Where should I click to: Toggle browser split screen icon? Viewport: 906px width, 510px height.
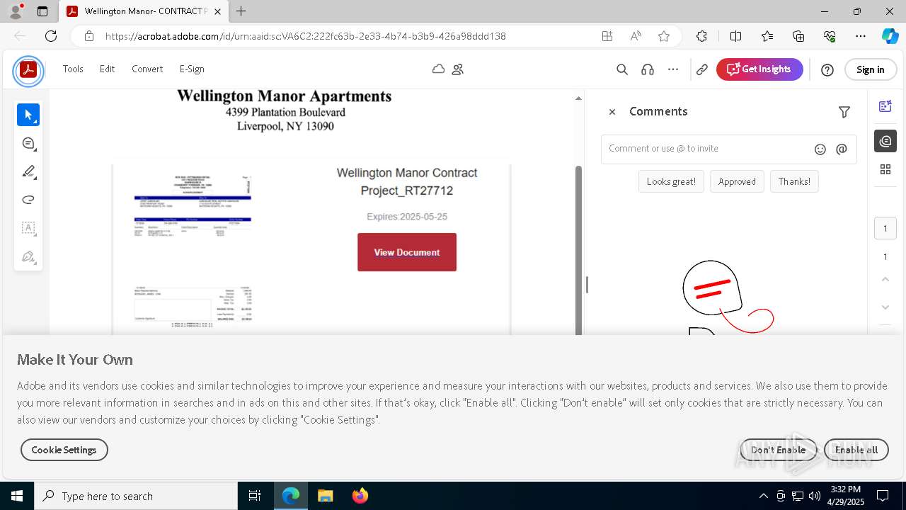point(735,36)
